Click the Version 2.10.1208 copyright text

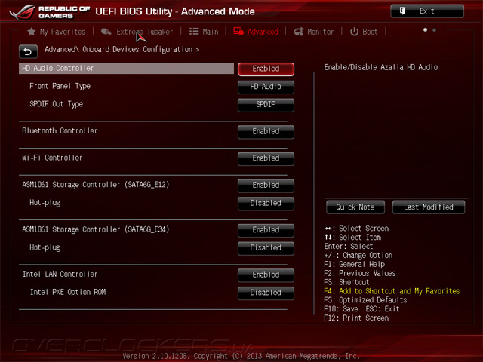click(x=241, y=356)
